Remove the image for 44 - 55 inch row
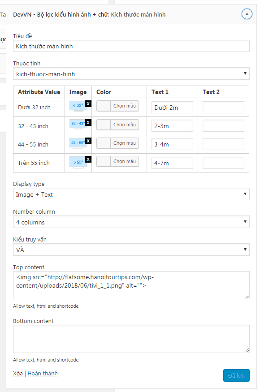Image resolution: width=260 pixels, height=392 pixels. click(x=88, y=140)
